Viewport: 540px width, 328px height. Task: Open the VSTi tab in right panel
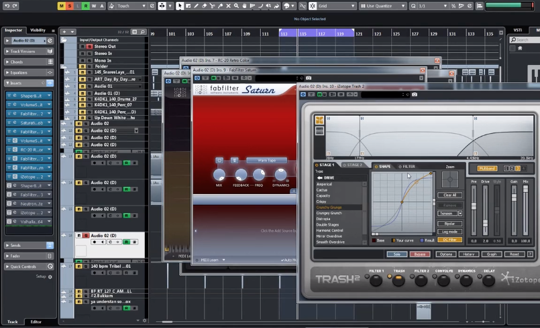(518, 30)
